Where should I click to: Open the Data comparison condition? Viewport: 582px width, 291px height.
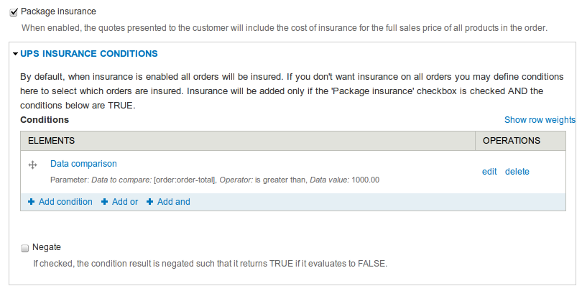[x=83, y=164]
